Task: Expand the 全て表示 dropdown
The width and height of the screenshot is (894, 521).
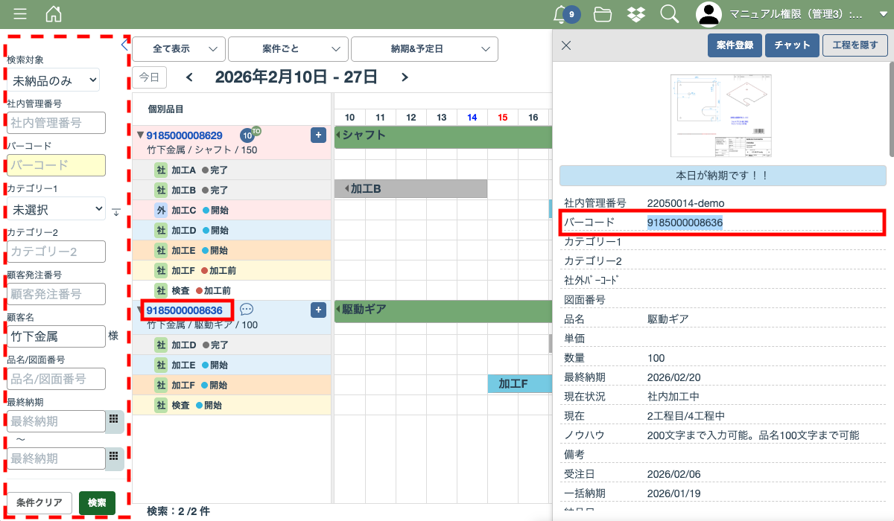Action: pos(179,49)
